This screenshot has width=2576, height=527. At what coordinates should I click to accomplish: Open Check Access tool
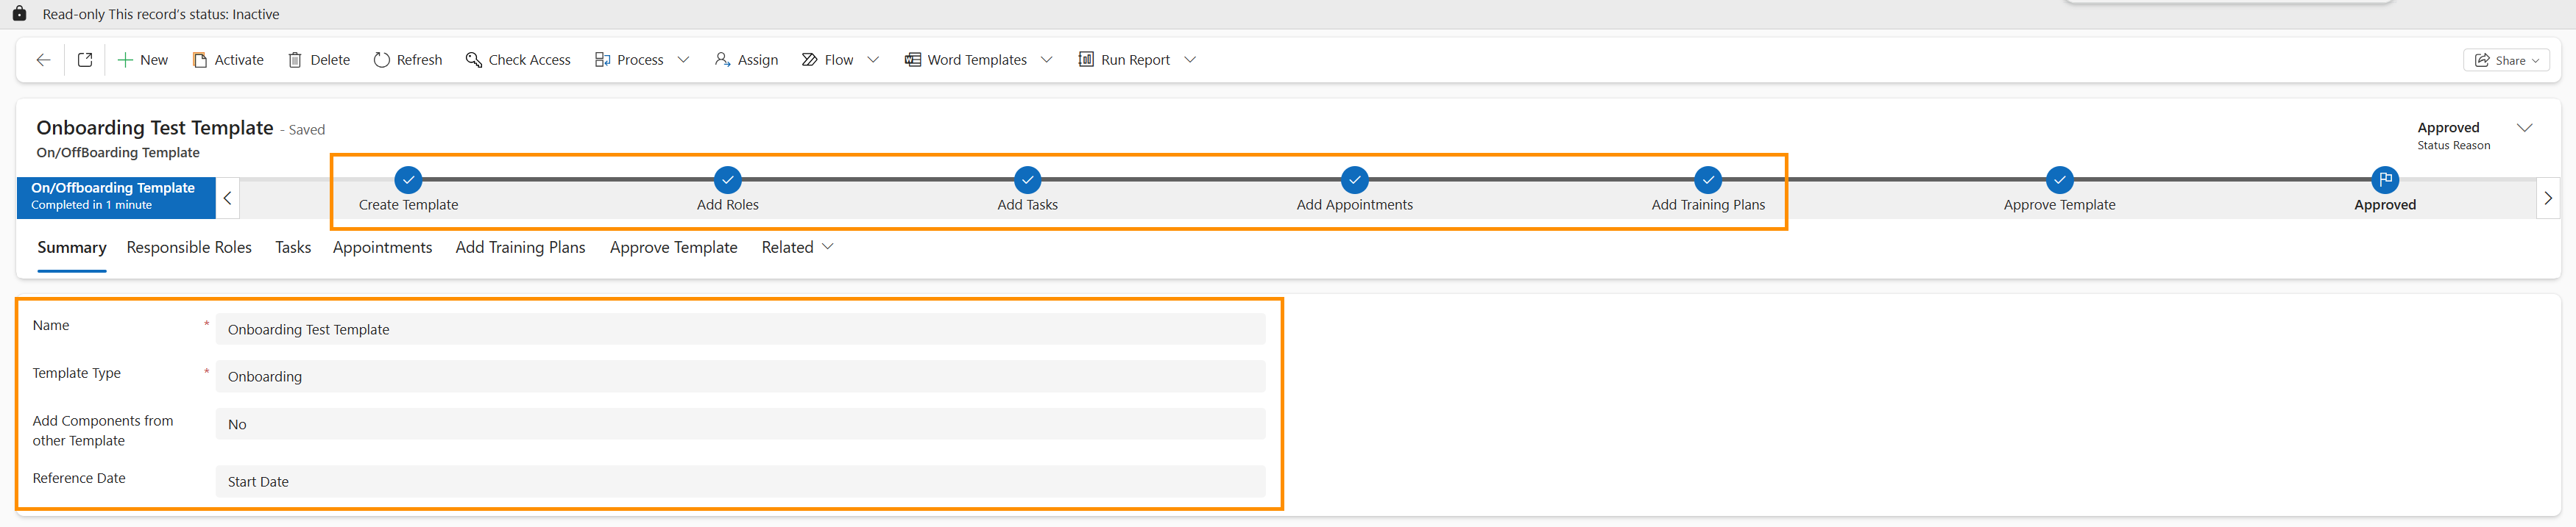click(518, 60)
